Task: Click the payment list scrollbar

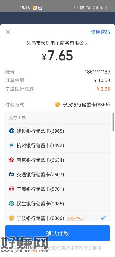Action: click(x=113, y=122)
